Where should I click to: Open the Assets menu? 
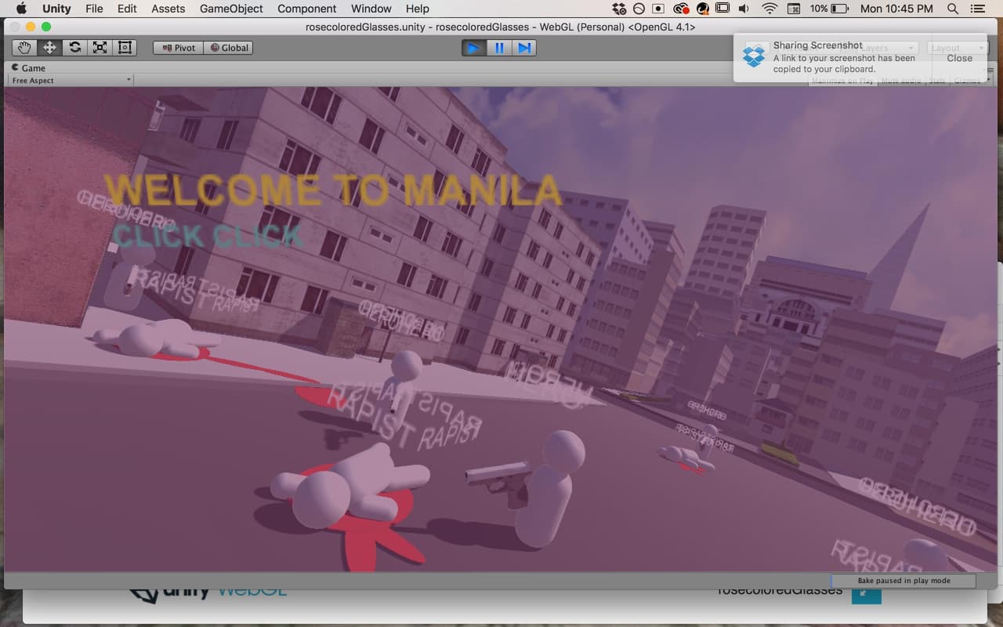(168, 9)
